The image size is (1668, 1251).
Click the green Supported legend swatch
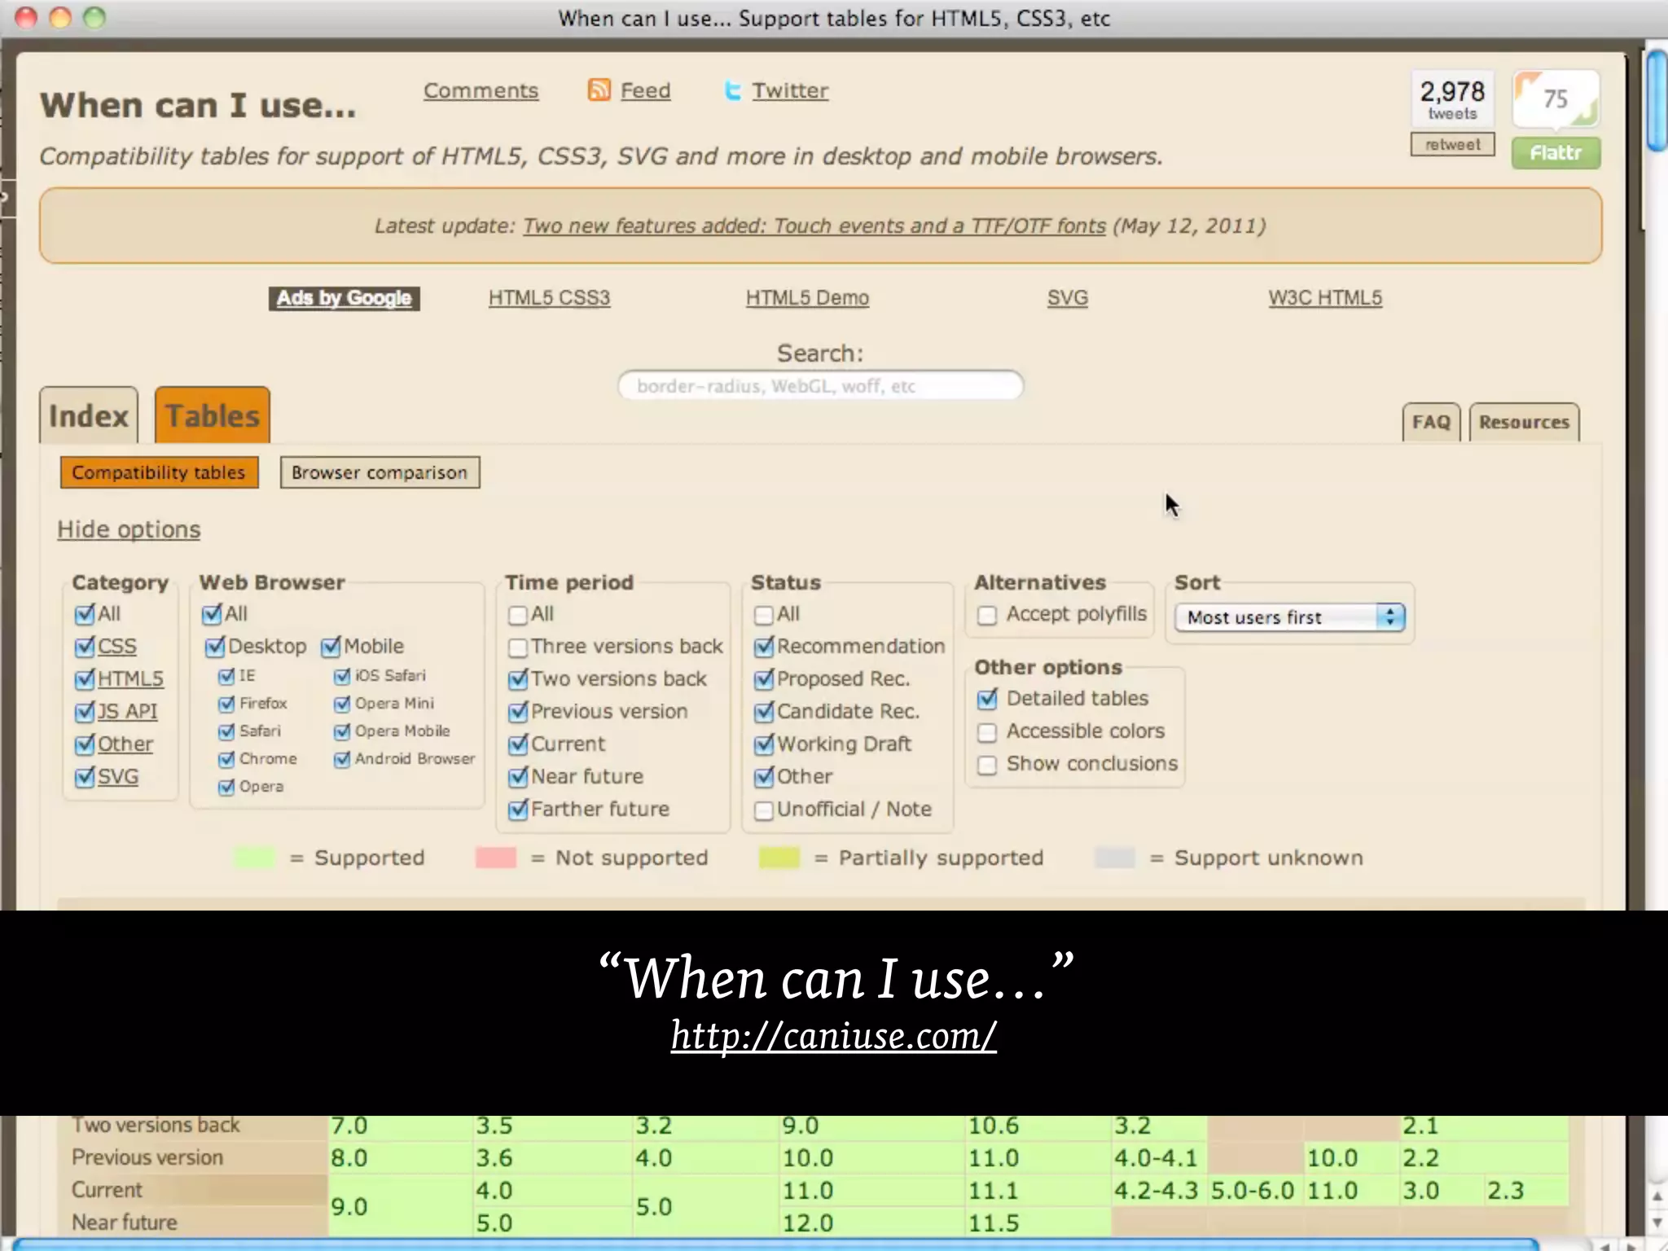tap(254, 858)
